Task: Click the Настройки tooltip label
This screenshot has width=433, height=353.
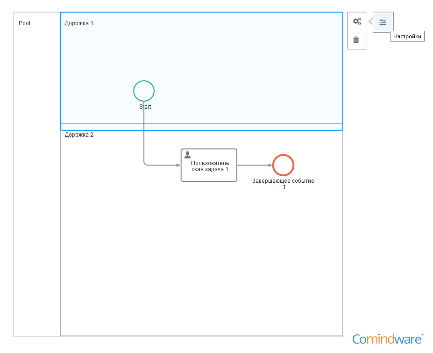Action: coord(407,36)
